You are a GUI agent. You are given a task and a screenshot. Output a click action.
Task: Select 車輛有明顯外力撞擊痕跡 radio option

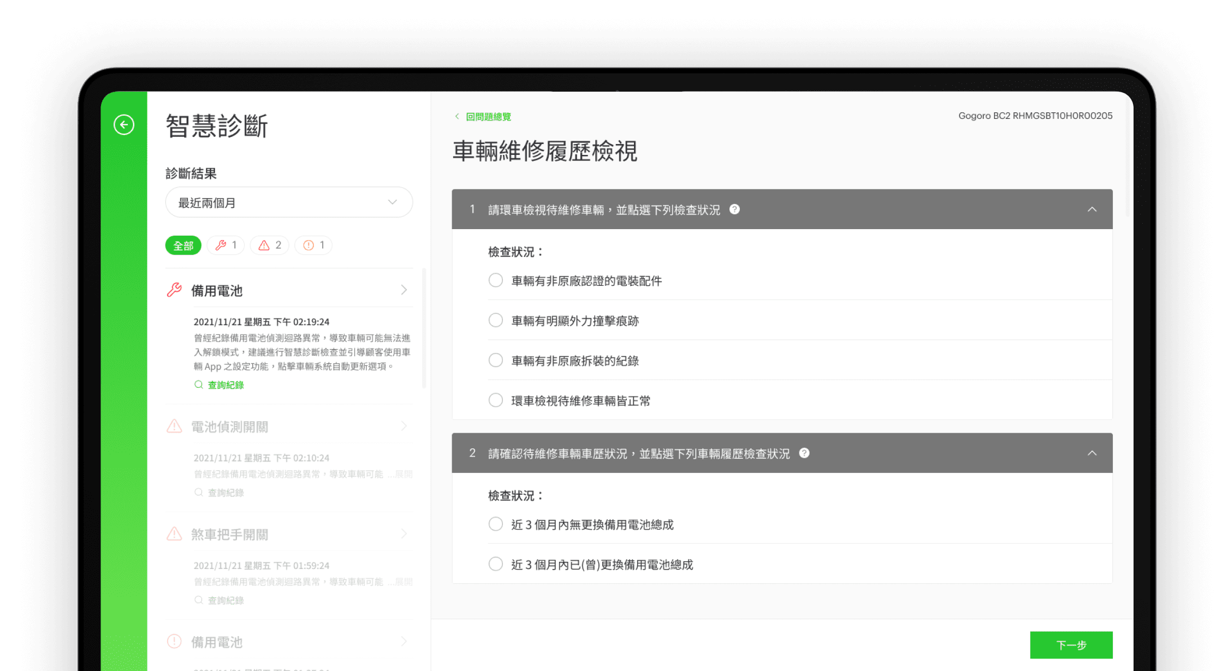[495, 320]
